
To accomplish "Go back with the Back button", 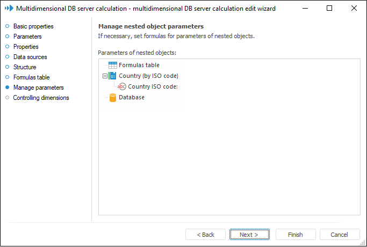I will (205, 235).
